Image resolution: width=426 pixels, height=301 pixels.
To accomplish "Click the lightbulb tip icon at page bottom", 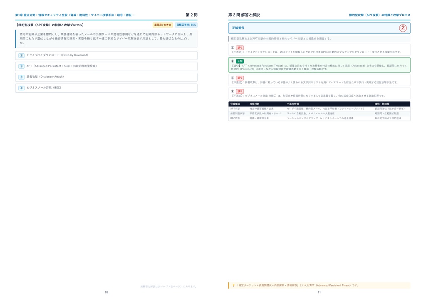I will pyautogui.click(x=233, y=285).
